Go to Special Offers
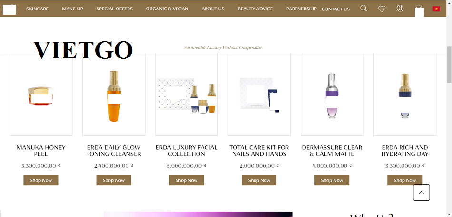Screen dimensions: 452x217 click(x=115, y=9)
